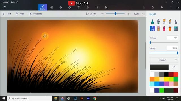This screenshot has height=101, width=181.
Task: Click the 100% zoom value
Action: [x=136, y=14]
